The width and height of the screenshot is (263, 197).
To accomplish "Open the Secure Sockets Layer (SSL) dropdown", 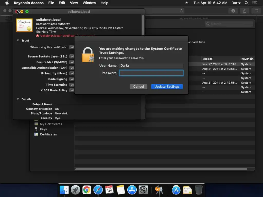I will click(x=72, y=56).
